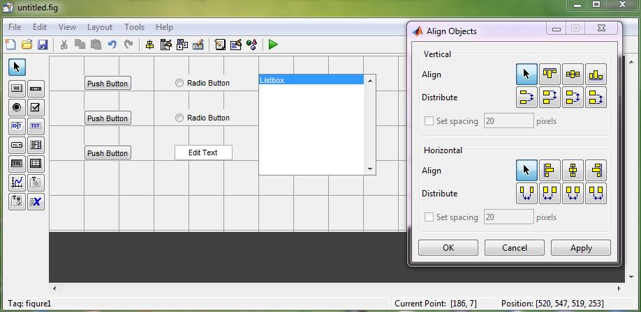Open the Align Objects tool in the main toolbar
This screenshot has width=641, height=312.
[x=149, y=45]
